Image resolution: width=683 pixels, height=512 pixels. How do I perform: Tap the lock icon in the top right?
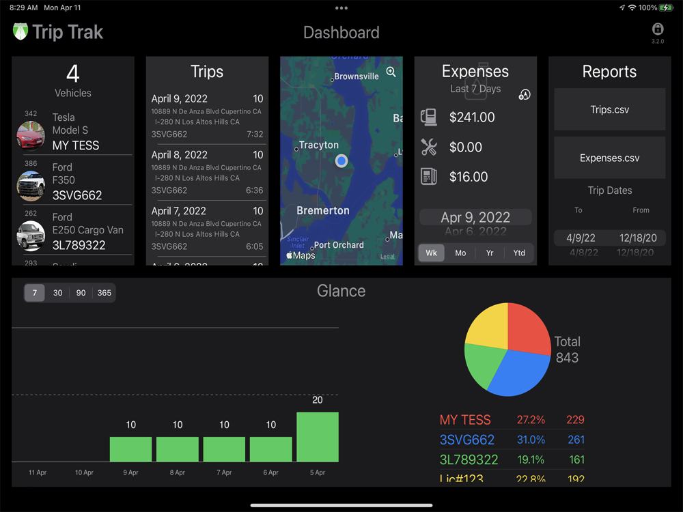pyautogui.click(x=658, y=29)
